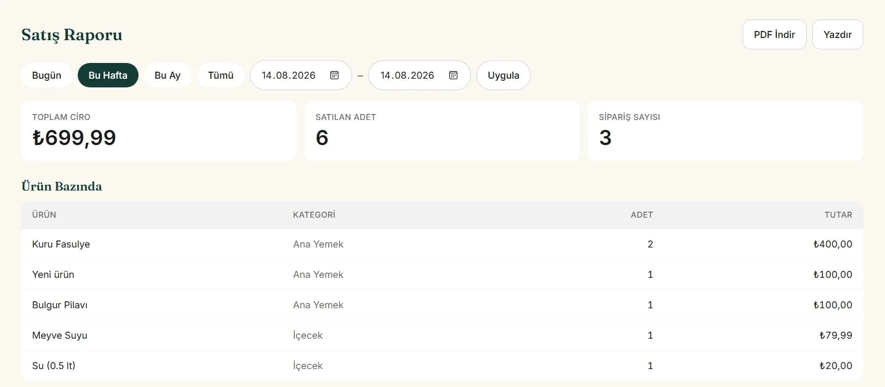
Task: Select the Bulgur Pilavı product name
Action: (60, 305)
